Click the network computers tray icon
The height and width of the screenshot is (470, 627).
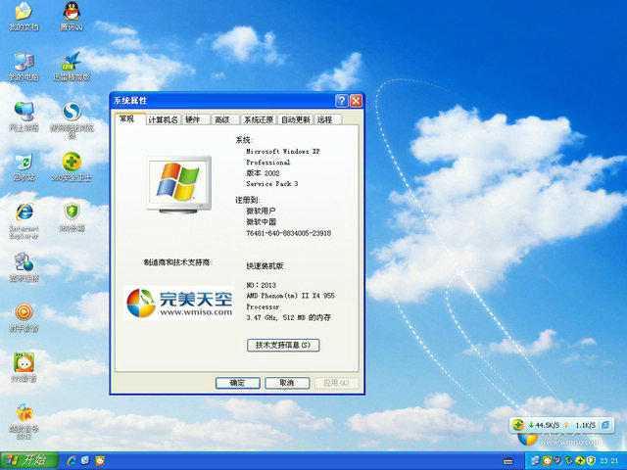[x=535, y=461]
